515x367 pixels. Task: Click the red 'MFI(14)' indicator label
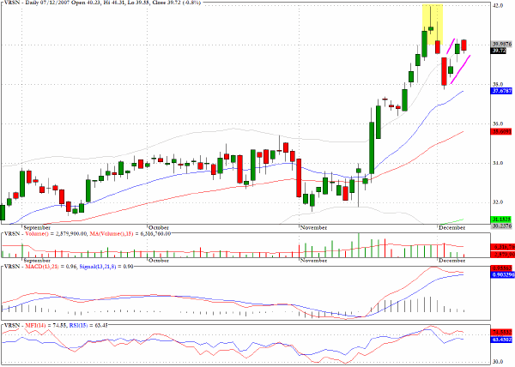tap(36, 326)
